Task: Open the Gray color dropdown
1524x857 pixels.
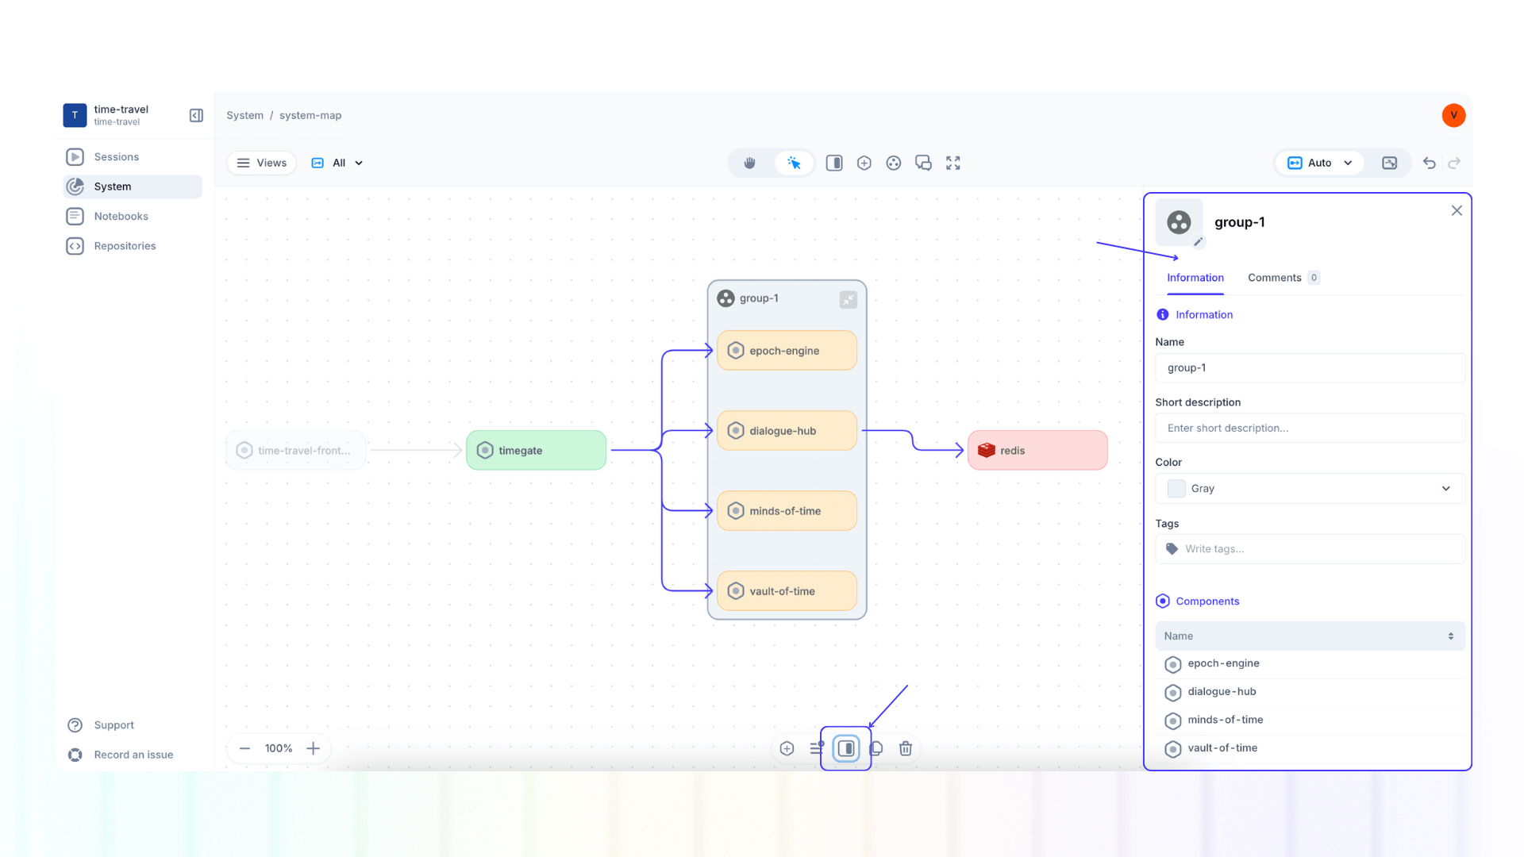Action: coord(1310,488)
